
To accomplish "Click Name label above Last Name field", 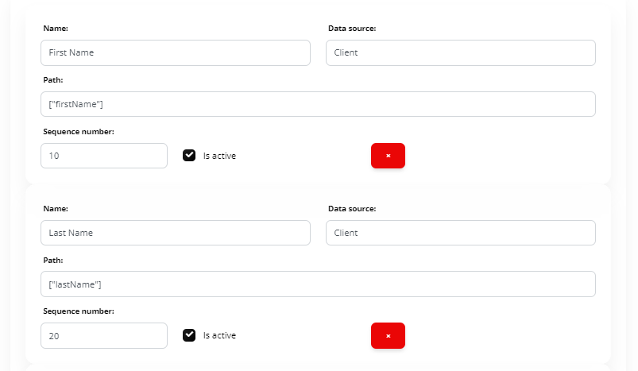I will (x=56, y=209).
